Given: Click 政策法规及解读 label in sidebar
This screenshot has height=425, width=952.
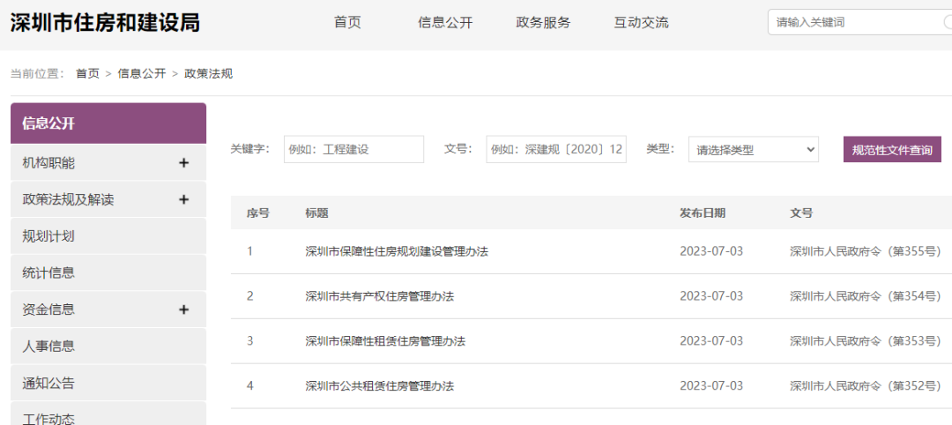Looking at the screenshot, I should click(x=68, y=199).
